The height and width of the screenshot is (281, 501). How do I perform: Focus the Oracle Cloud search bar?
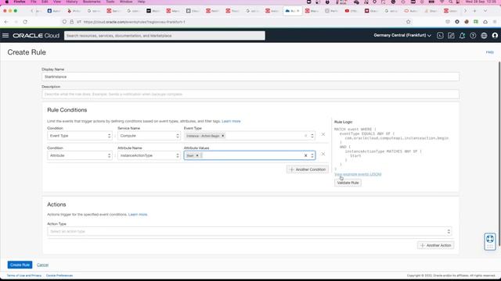164,36
